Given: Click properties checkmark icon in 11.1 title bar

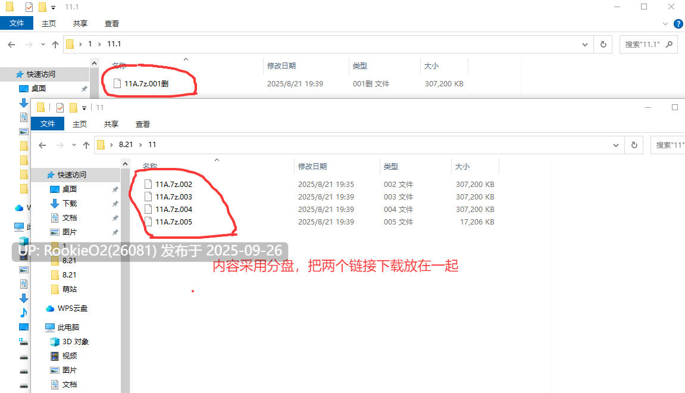Looking at the screenshot, I should point(29,7).
